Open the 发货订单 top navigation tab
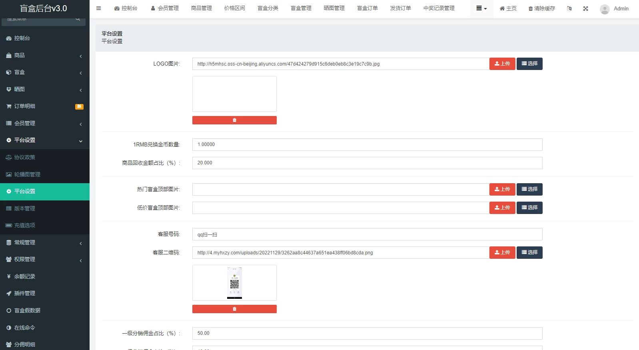This screenshot has height=350, width=639. [x=400, y=8]
